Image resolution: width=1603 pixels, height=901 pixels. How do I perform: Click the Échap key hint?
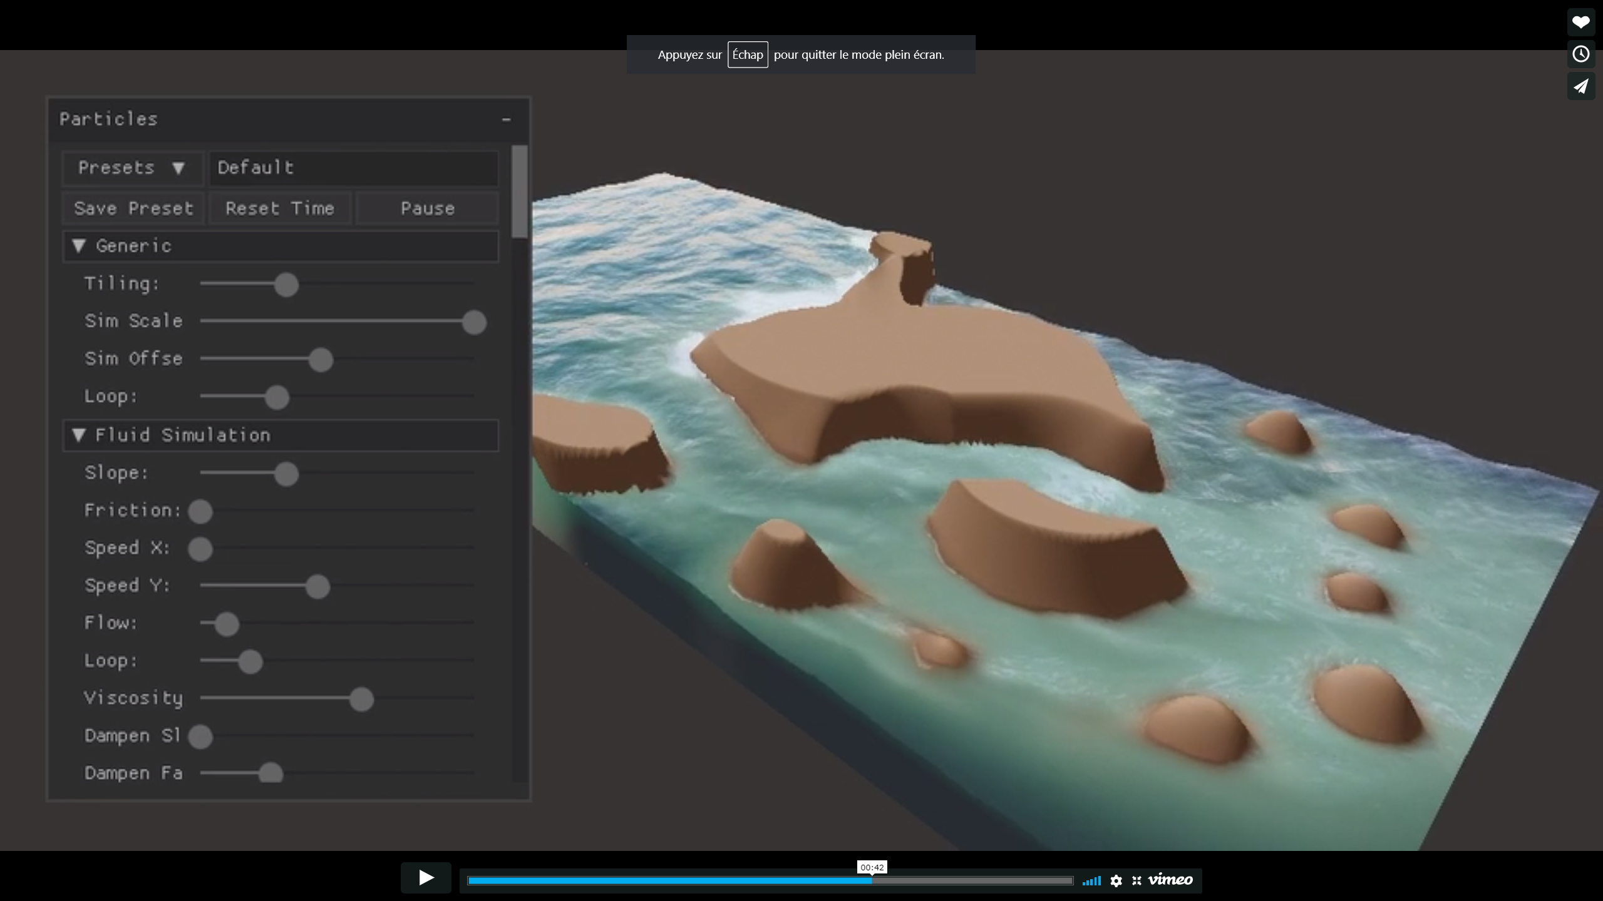click(x=748, y=54)
